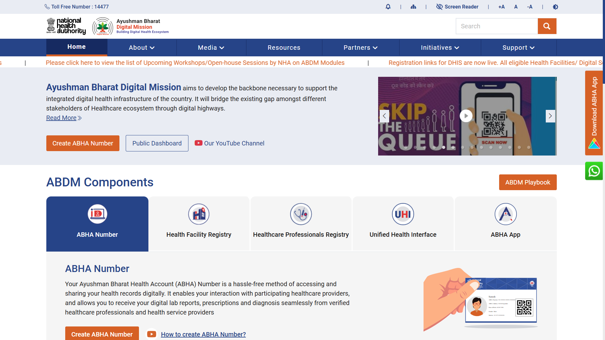This screenshot has width=605, height=340.
Task: Select the ABHA App component icon
Action: 505,214
